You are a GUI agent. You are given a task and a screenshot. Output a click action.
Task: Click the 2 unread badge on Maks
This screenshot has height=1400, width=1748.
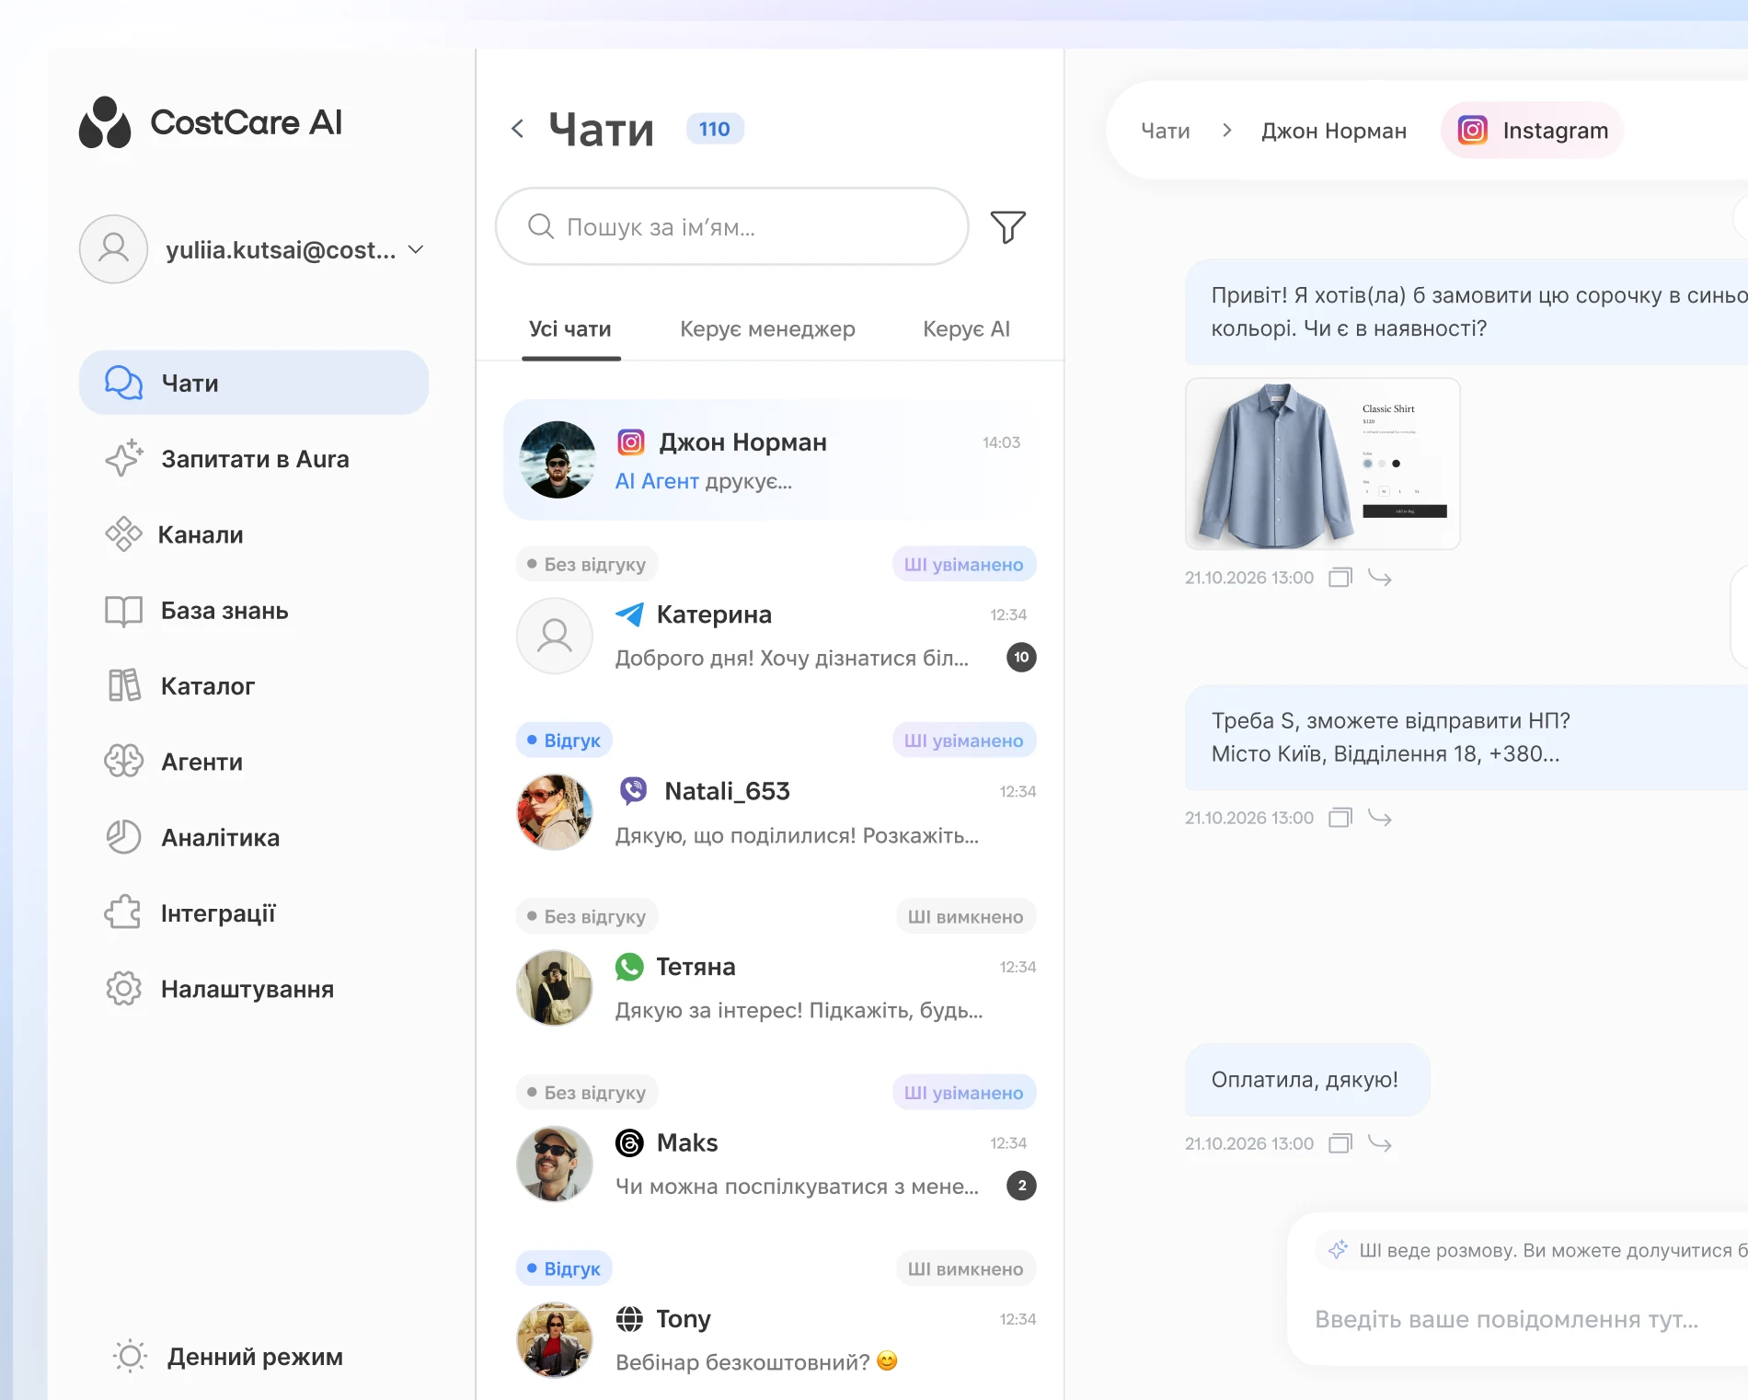click(1021, 1186)
